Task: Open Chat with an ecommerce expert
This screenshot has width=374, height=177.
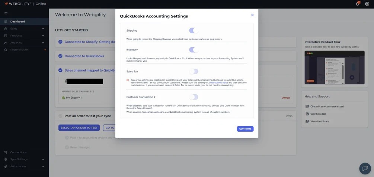Action: [x=327, y=106]
